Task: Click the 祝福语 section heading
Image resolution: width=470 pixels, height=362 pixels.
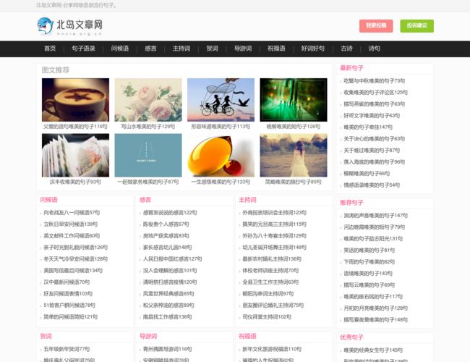Action: 247,336
